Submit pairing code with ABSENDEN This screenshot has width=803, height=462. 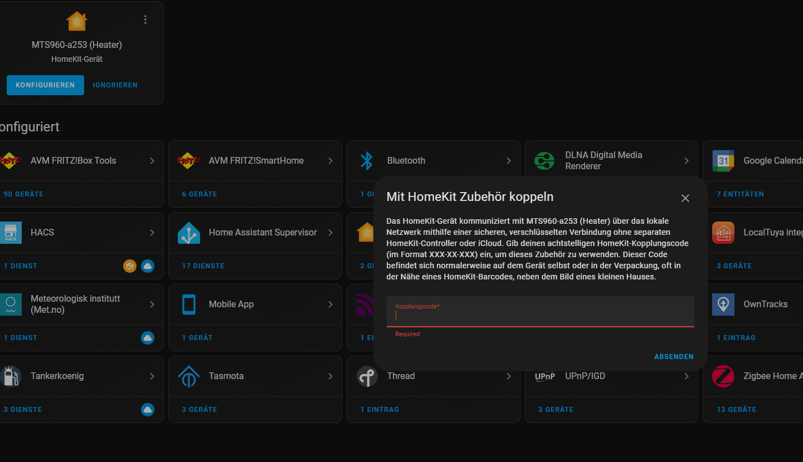(x=674, y=357)
